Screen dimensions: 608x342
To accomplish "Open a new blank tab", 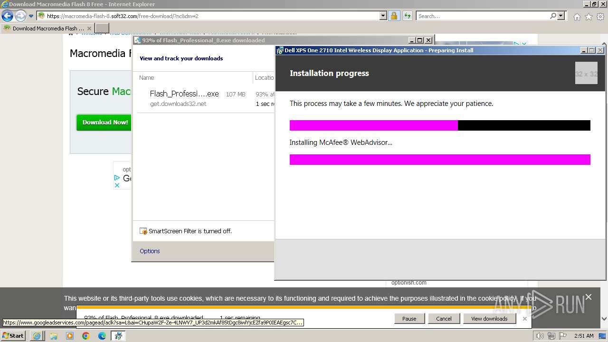I will coord(102,28).
